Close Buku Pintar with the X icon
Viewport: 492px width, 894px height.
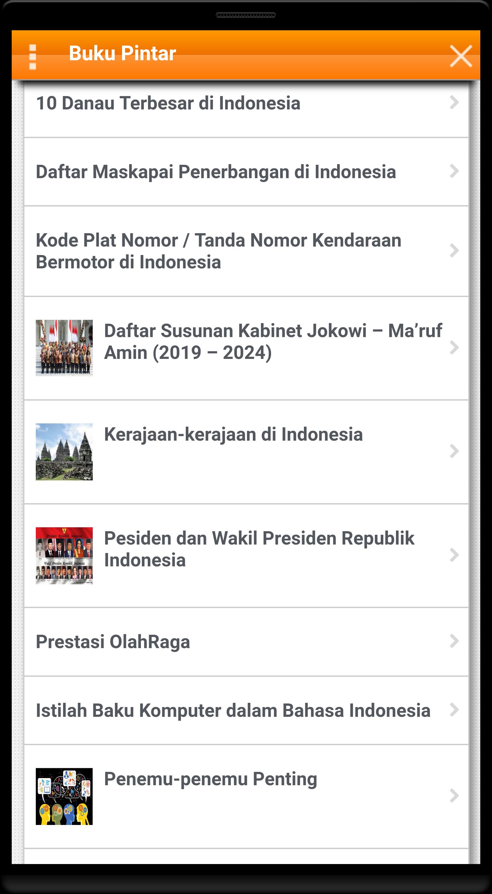[461, 56]
